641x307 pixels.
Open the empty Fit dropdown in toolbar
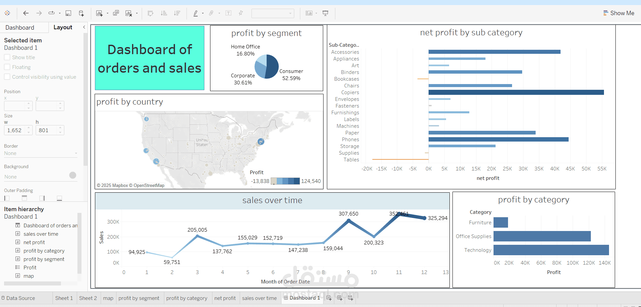tap(273, 13)
